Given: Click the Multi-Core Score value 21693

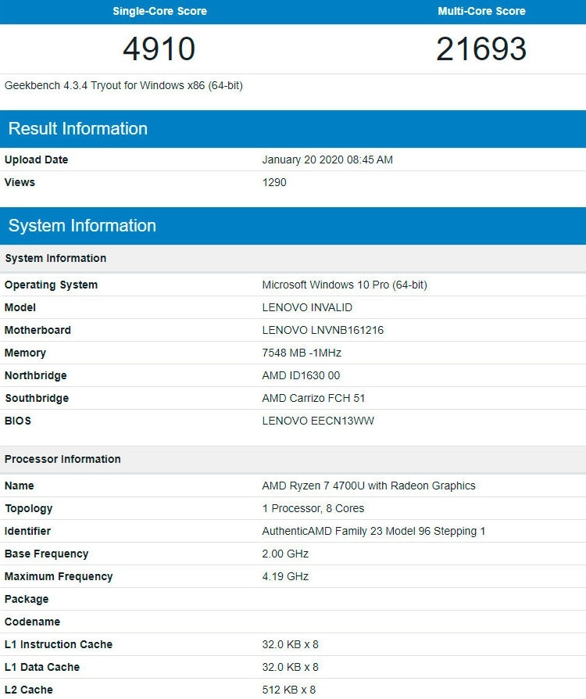Looking at the screenshot, I should point(481,48).
